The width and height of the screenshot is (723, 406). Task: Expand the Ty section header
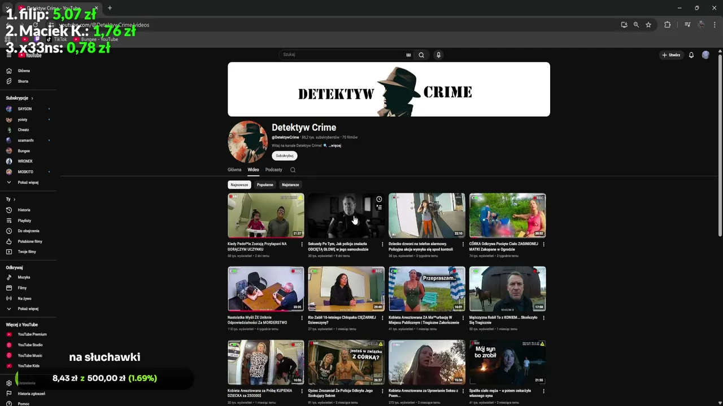[x=10, y=199]
